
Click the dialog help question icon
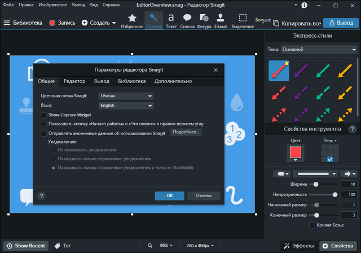tap(41, 196)
